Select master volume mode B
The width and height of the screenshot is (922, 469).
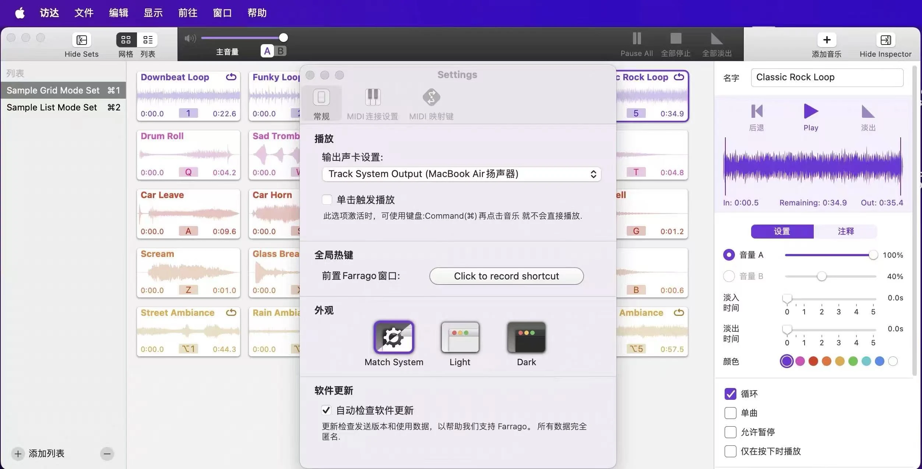281,51
